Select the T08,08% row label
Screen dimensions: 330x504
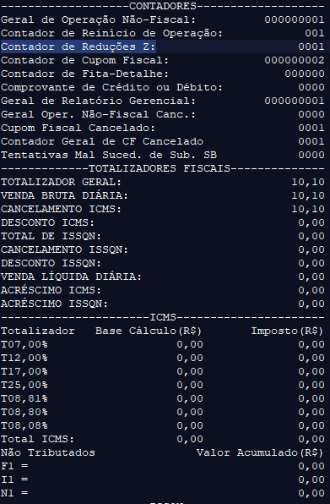point(24,425)
